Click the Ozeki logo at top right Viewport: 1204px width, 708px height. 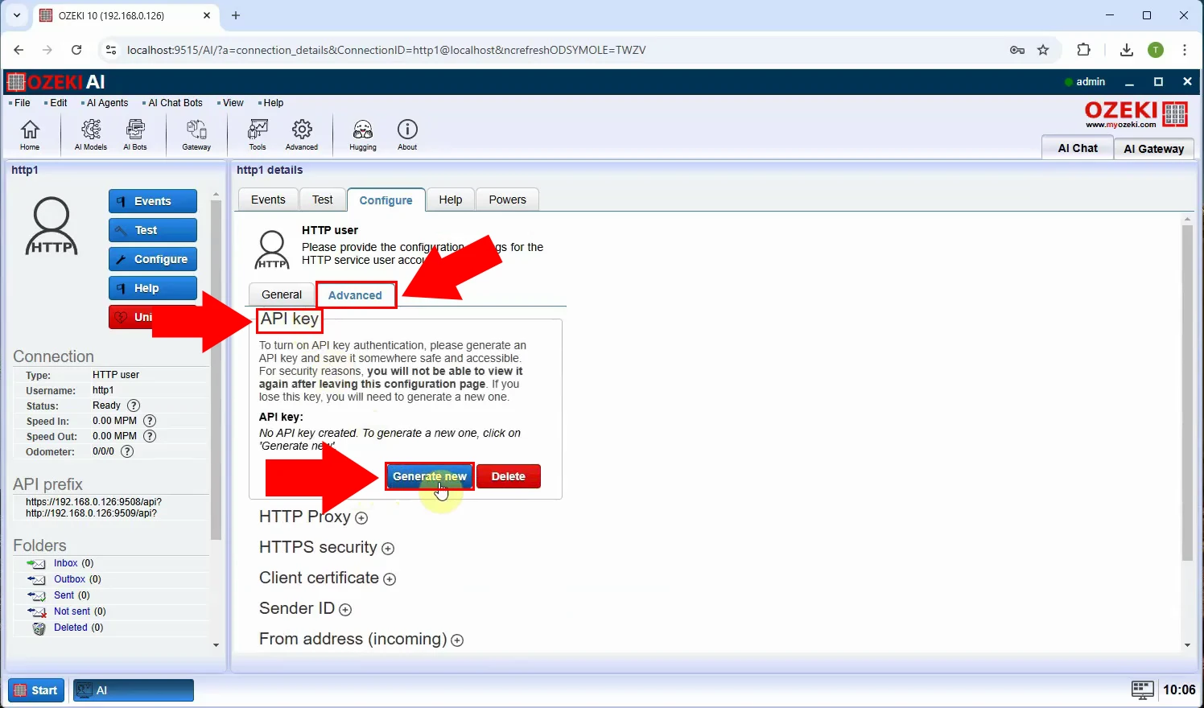point(1136,115)
